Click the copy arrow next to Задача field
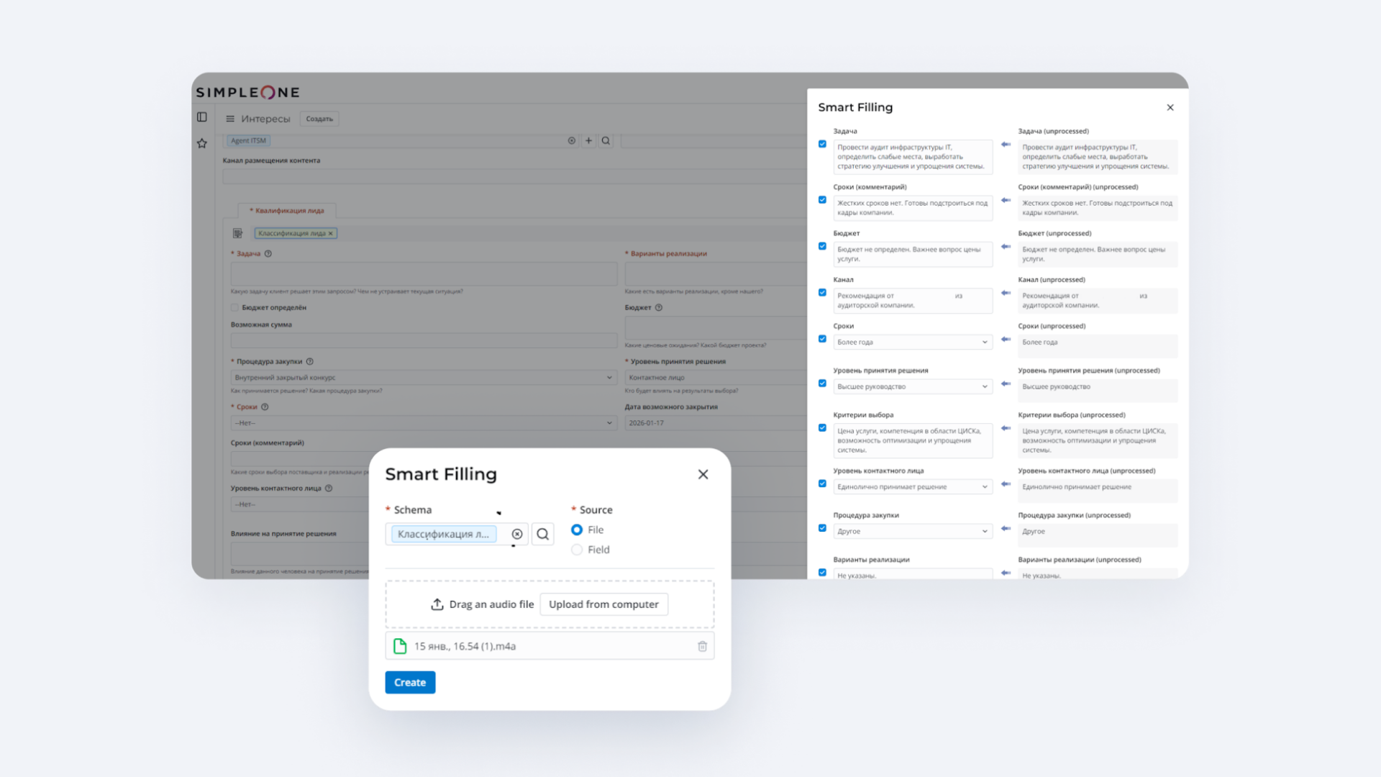 tap(1006, 145)
